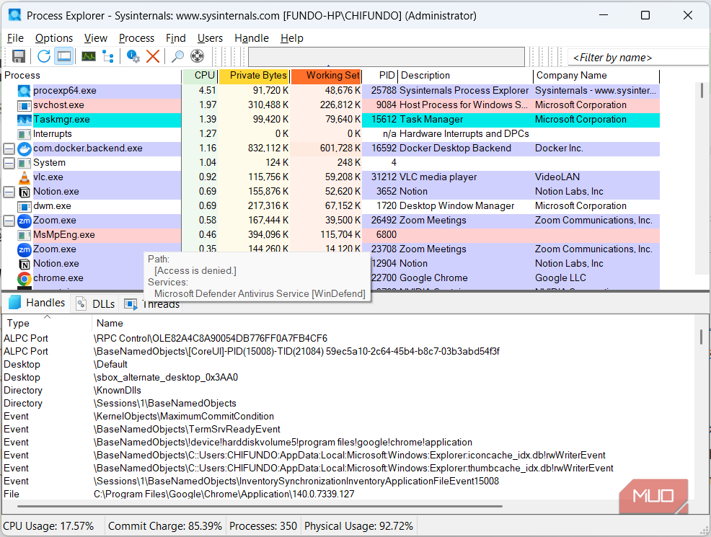Click the Google Chrome icon for chrome.exe
The width and height of the screenshot is (711, 537).
pos(24,278)
